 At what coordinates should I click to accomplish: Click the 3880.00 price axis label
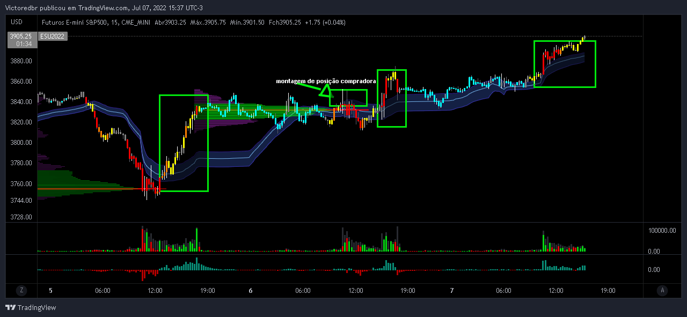pos(21,61)
